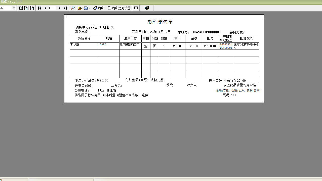
Task: Toggle full screen mode square icon
Action: click(136, 8)
